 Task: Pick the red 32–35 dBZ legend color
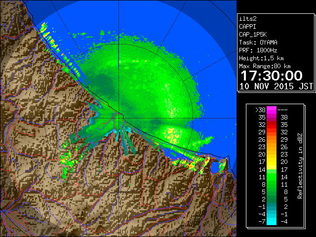point(272,125)
